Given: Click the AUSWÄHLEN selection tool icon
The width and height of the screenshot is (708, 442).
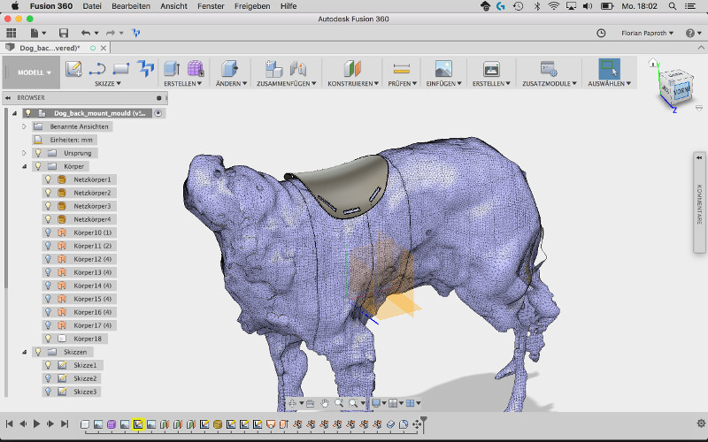Looking at the screenshot, I should click(x=609, y=68).
